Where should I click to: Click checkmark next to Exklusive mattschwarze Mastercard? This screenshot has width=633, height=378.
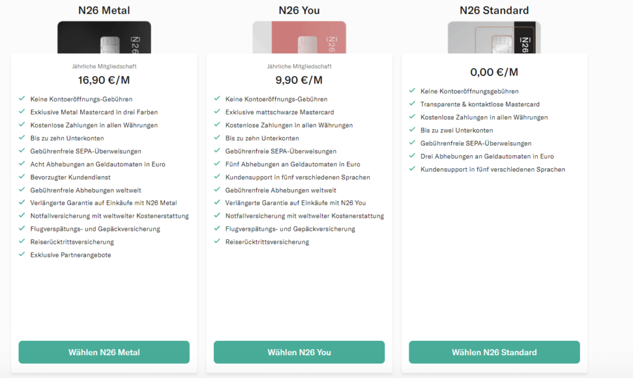coord(217,111)
